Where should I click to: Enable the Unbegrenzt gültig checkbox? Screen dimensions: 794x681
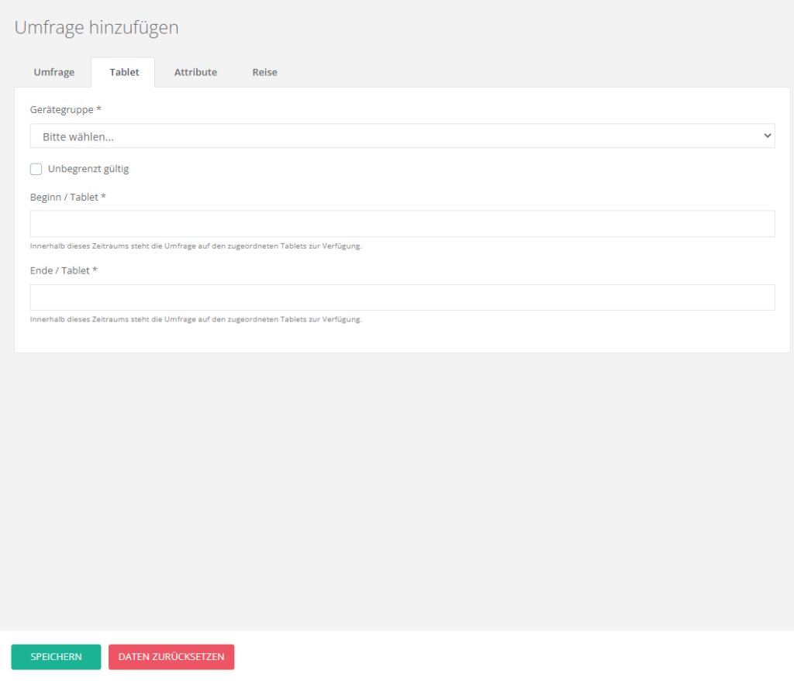(x=36, y=169)
